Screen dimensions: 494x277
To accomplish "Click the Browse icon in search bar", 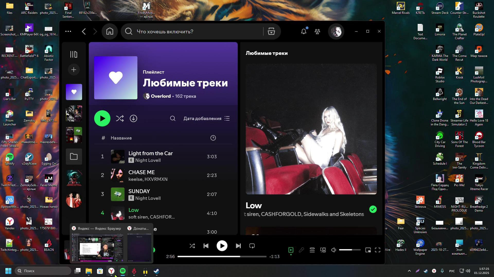I will (x=271, y=32).
